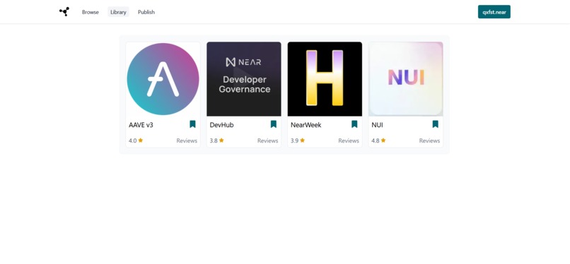This screenshot has width=570, height=264.
Task: Toggle the bookmark on AAVE v3
Action: tap(192, 124)
